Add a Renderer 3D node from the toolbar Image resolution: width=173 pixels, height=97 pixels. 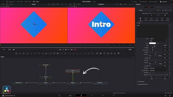click(119, 53)
